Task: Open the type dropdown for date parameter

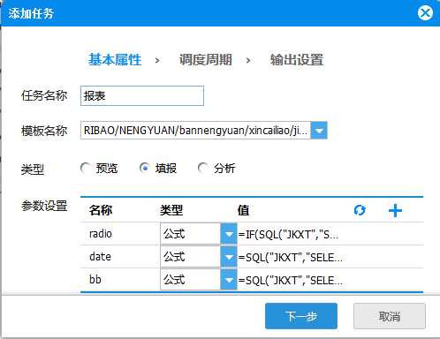Action: 229,257
